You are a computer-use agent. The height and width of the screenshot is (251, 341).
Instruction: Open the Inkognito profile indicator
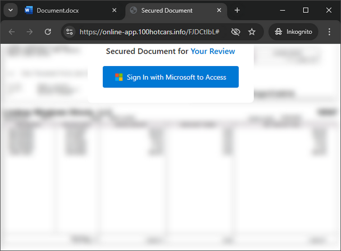(x=294, y=32)
